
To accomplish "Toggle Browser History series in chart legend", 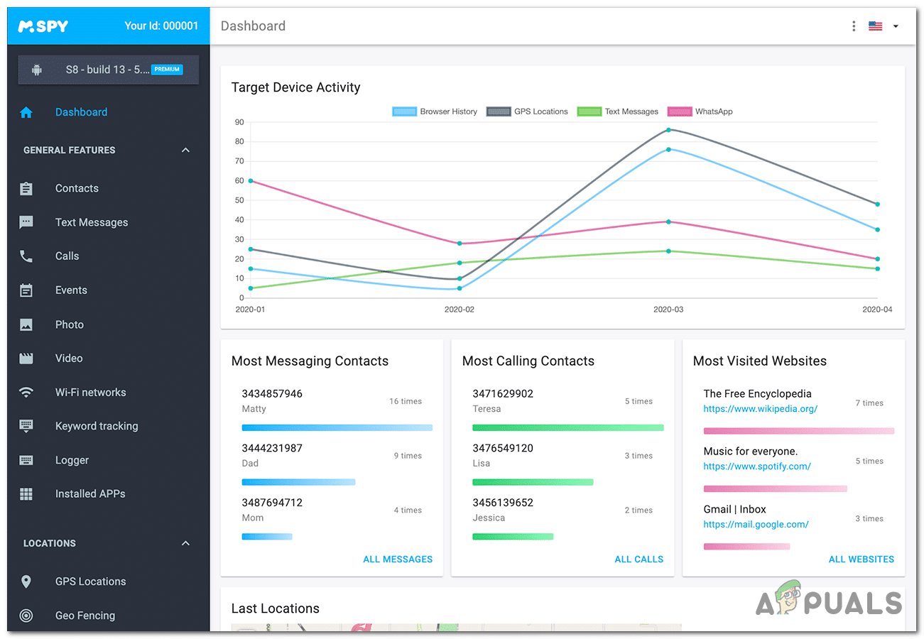I will click(435, 111).
